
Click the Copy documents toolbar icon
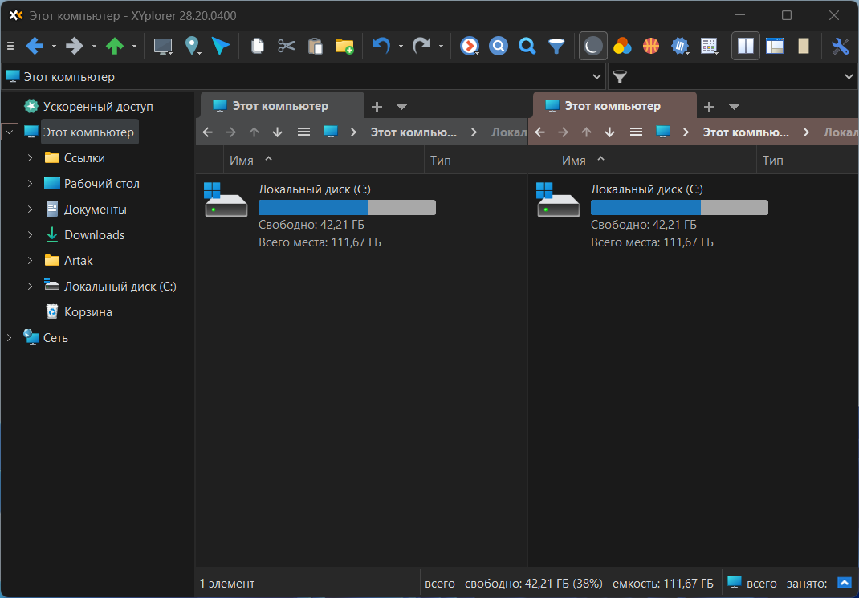258,47
